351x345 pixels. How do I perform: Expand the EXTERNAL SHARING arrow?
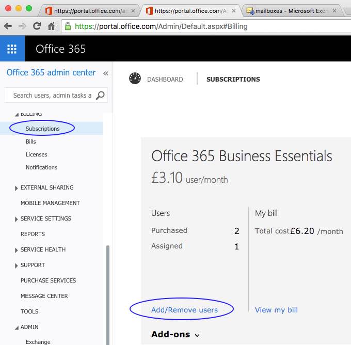pos(16,188)
